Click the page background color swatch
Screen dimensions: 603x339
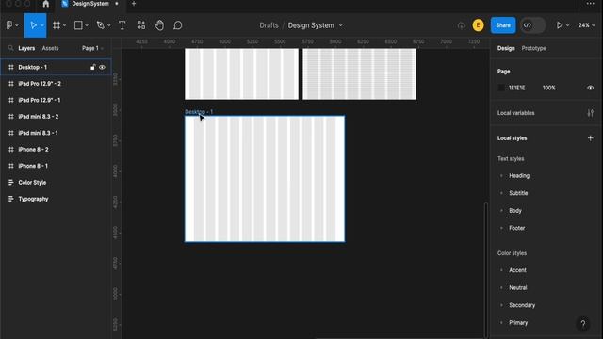point(500,88)
